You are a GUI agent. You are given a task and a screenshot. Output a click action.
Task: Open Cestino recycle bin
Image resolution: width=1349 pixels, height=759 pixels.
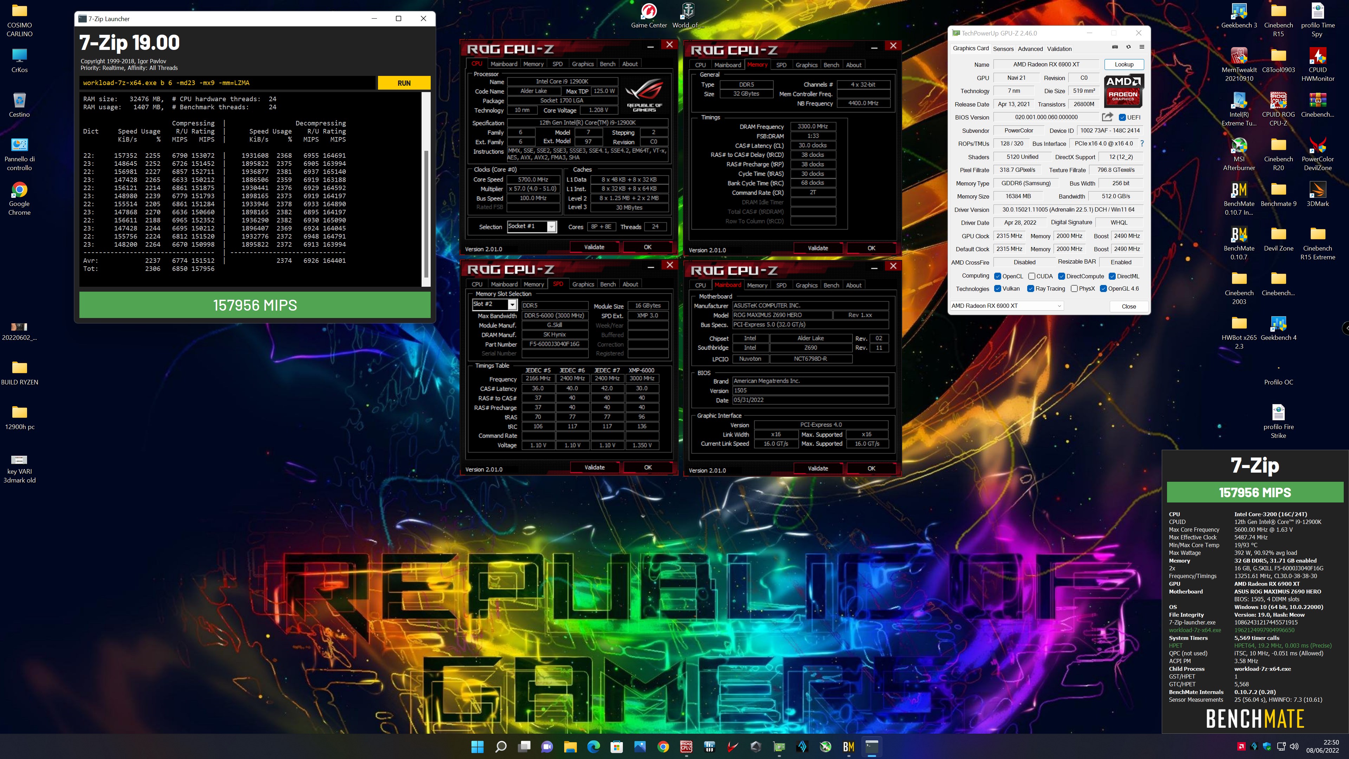(x=19, y=105)
